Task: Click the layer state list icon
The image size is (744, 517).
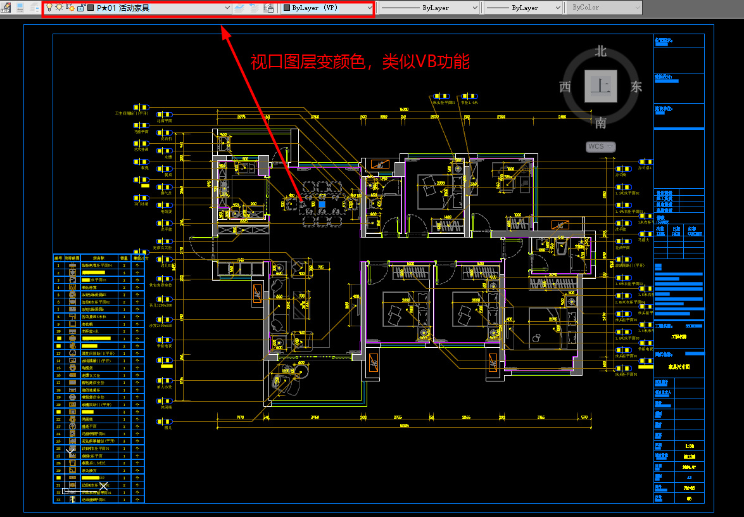Action: (268, 8)
